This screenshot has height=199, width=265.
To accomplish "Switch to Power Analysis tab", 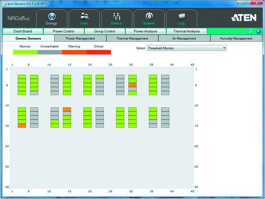I will point(146,31).
